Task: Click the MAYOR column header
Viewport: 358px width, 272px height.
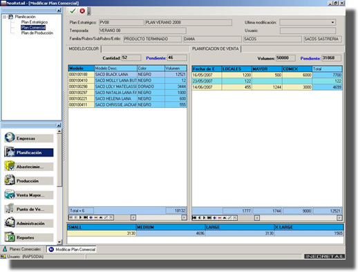Action: coord(267,69)
